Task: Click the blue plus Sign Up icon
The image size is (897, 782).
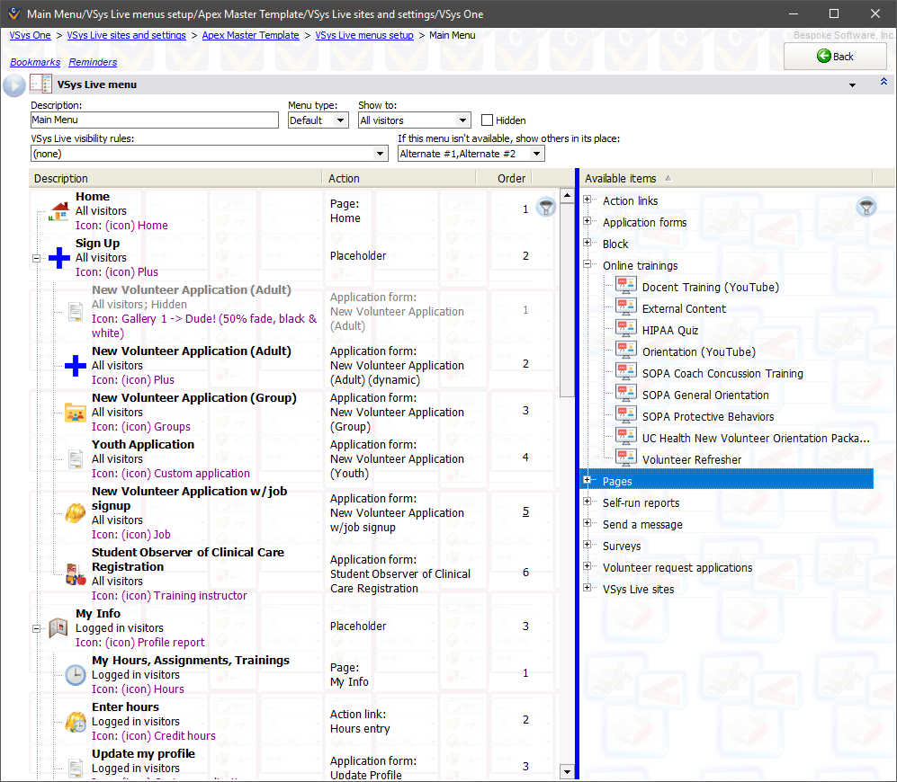Action: 59,258
